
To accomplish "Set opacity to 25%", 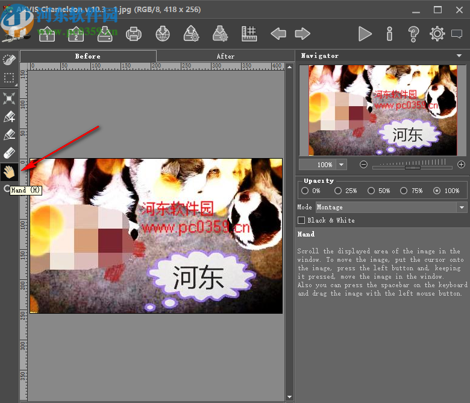I will (338, 191).
